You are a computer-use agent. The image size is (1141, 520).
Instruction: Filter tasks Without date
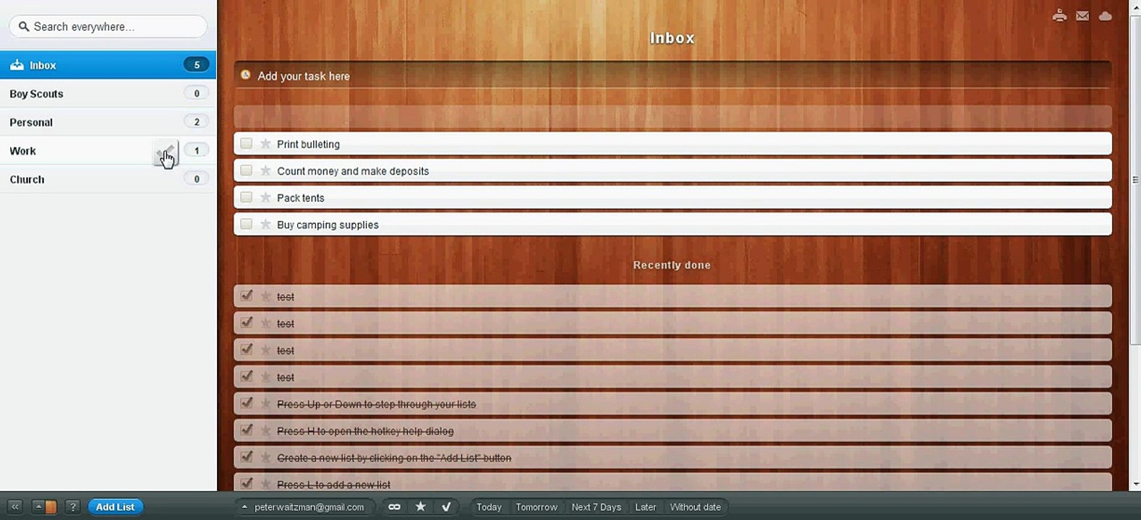click(696, 507)
